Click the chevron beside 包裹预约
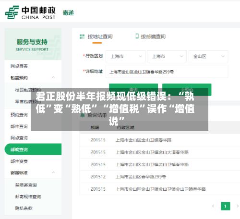 (53, 78)
